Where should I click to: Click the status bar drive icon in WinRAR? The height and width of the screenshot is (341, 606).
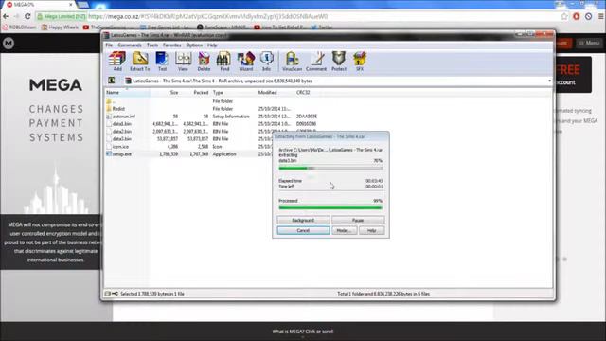[108, 294]
